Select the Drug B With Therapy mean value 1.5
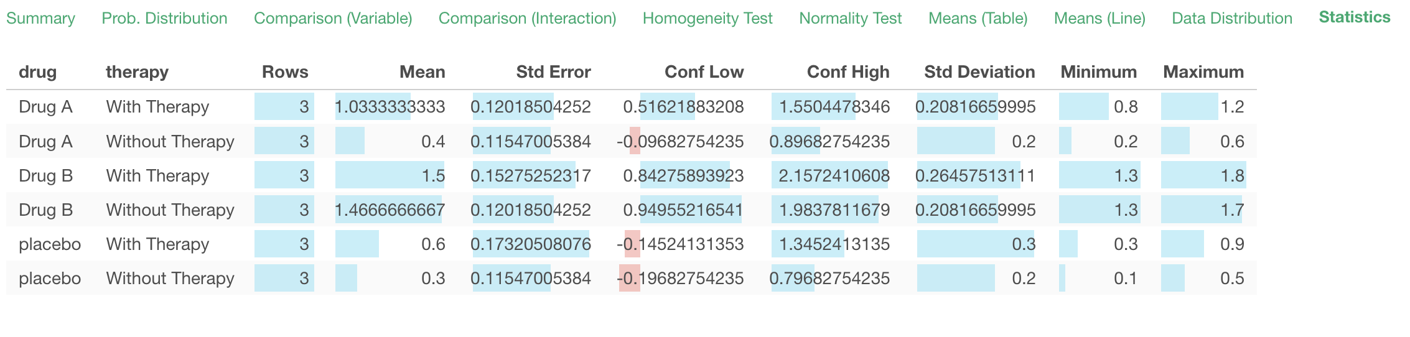1410x337 pixels. tap(432, 176)
